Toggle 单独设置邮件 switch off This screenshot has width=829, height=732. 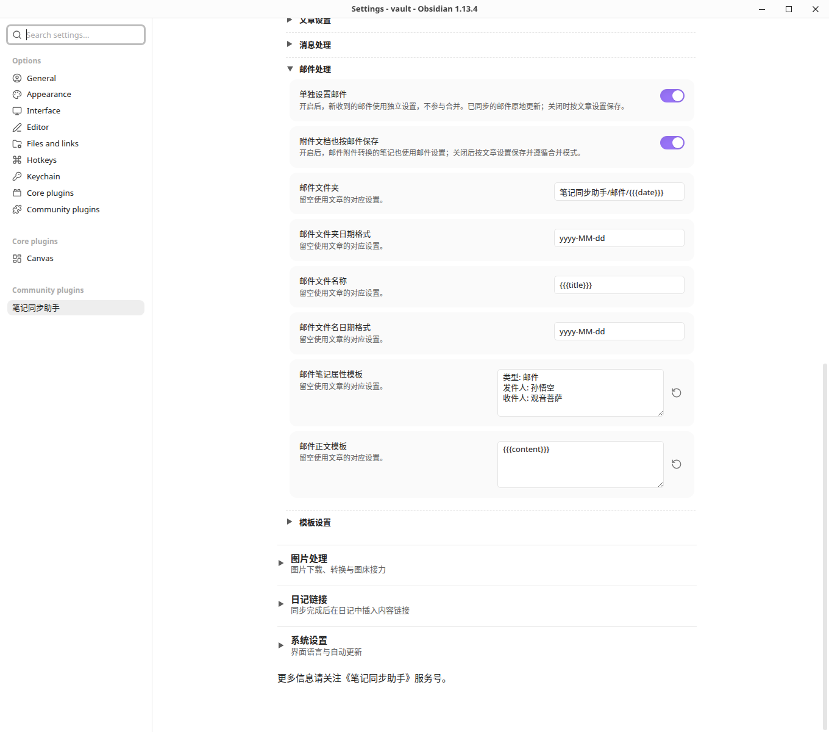(672, 96)
